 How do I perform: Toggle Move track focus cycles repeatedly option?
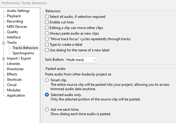47,39
